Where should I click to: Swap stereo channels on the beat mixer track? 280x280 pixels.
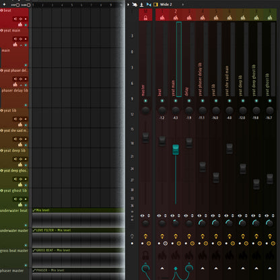(x=159, y=215)
